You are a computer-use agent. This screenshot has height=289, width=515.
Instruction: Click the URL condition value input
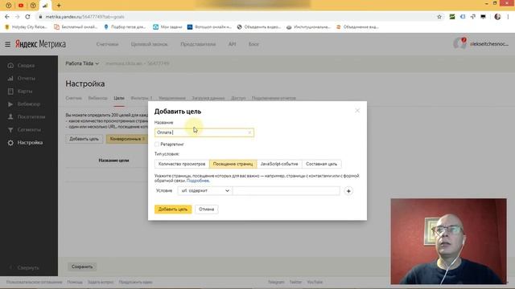(x=286, y=191)
